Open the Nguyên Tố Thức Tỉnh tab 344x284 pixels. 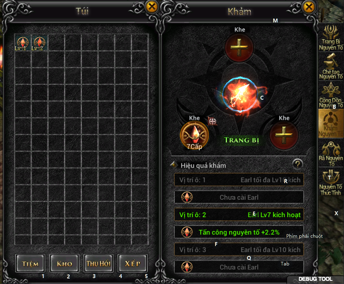click(331, 182)
